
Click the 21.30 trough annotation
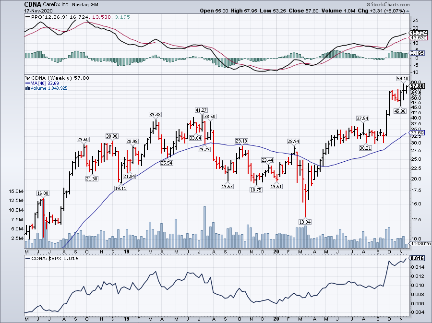[x=92, y=179]
